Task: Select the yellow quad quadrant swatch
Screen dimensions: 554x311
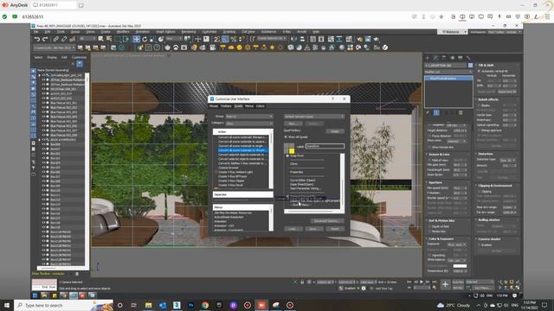Action: 292,151
